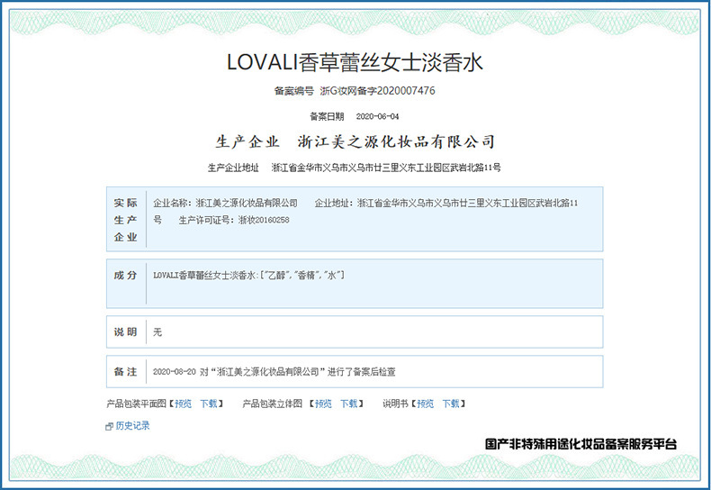Click the production license number 浙妆20160258

point(264,220)
